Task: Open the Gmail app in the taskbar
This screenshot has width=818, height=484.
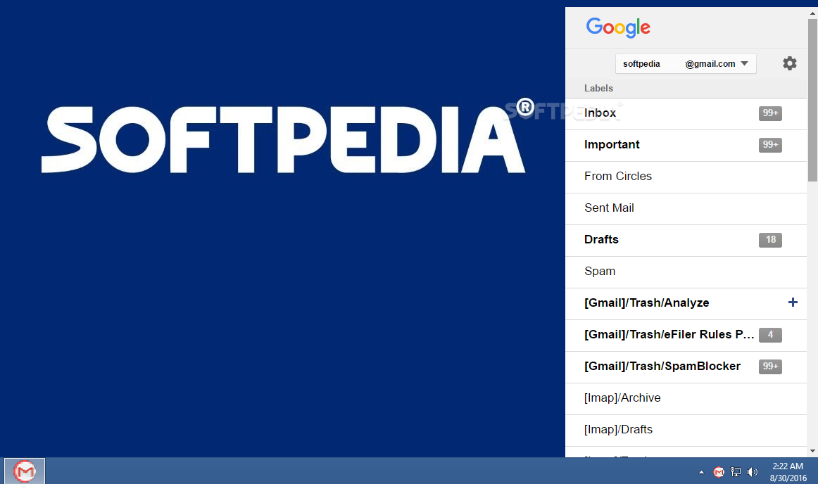Action: (25, 471)
